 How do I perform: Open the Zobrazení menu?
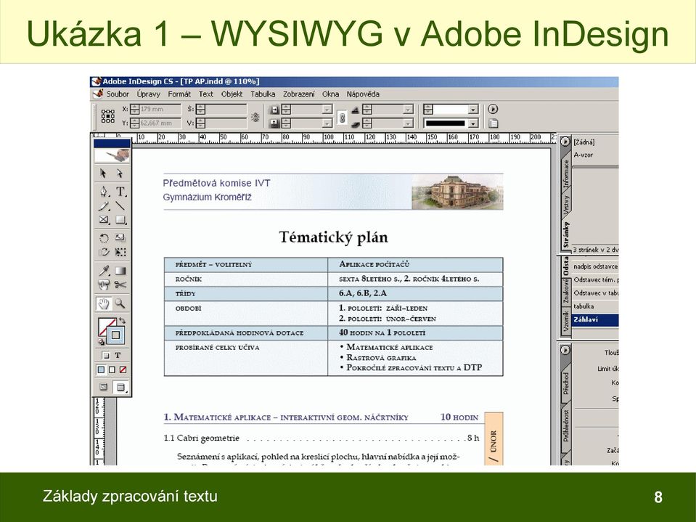click(299, 94)
